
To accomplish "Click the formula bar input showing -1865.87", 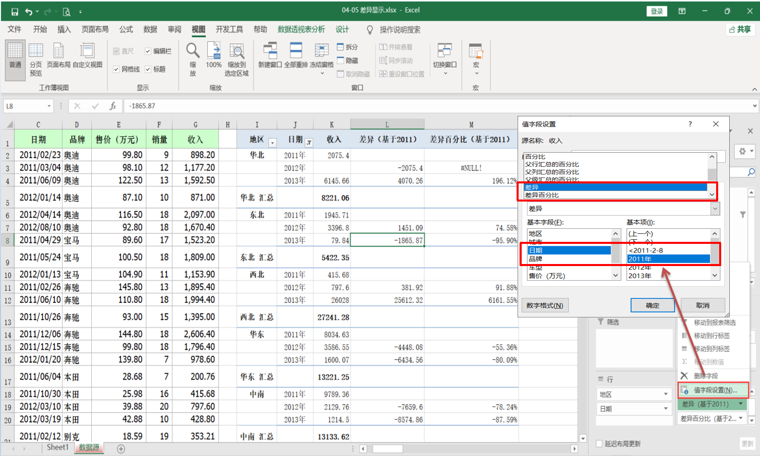I will pos(437,106).
